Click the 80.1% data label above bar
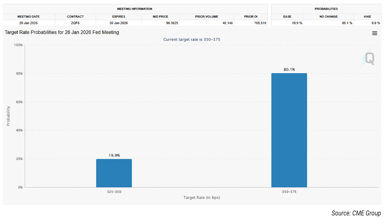The height and width of the screenshot is (222, 385). coord(289,70)
